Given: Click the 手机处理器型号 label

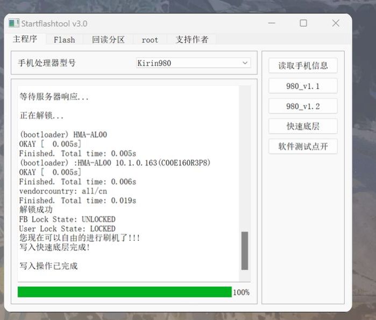Looking at the screenshot, I should click(x=47, y=63).
